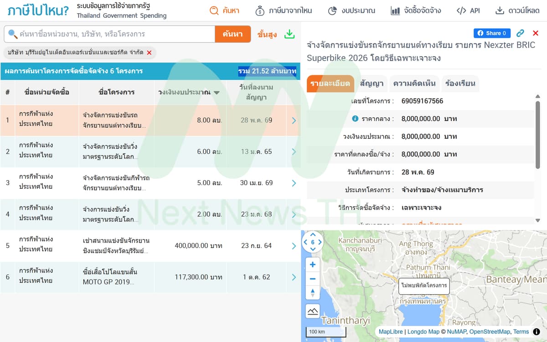Screen dimensions: 547x342
Task: Copy project link with chain icon
Action: (520, 33)
